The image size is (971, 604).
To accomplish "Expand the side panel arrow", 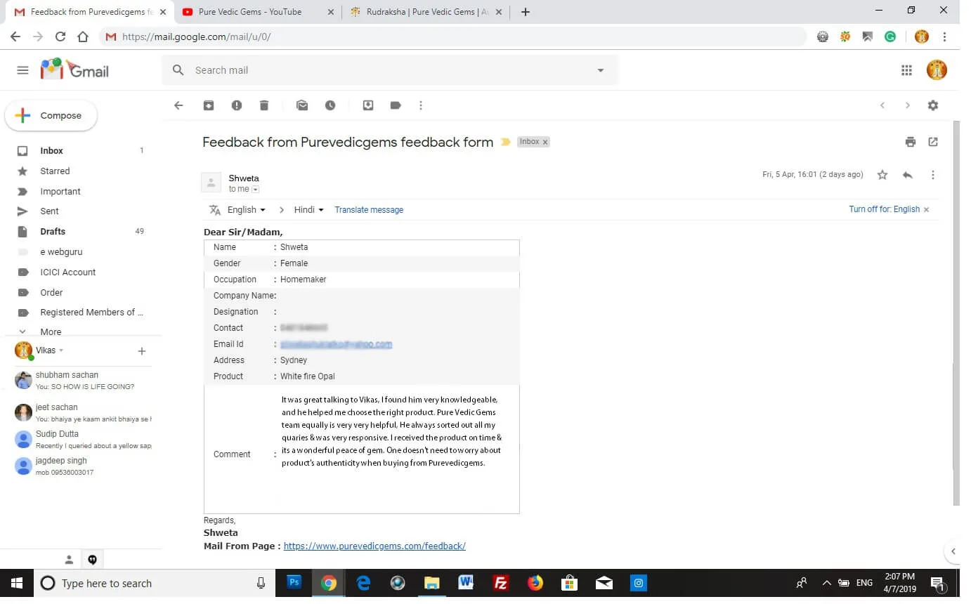I will click(x=953, y=551).
